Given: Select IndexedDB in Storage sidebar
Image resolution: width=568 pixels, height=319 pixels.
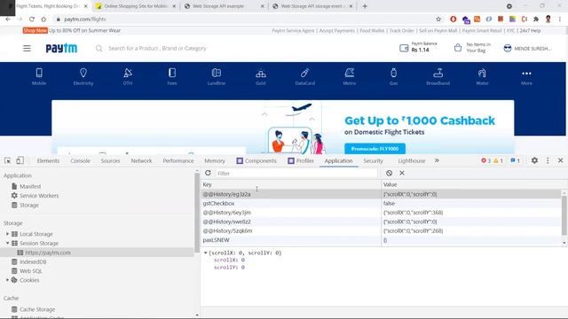Looking at the screenshot, I should tap(33, 261).
